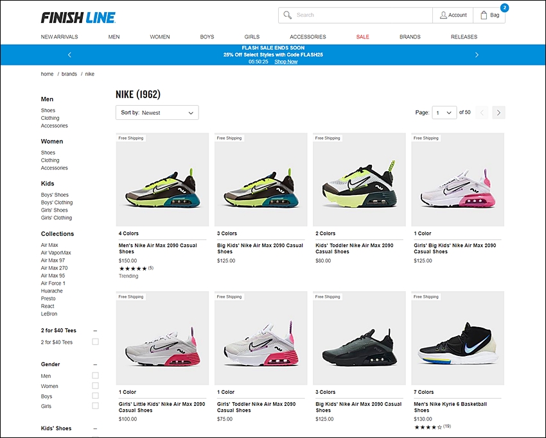
Task: Click the Finish Line logo
Action: click(x=78, y=17)
